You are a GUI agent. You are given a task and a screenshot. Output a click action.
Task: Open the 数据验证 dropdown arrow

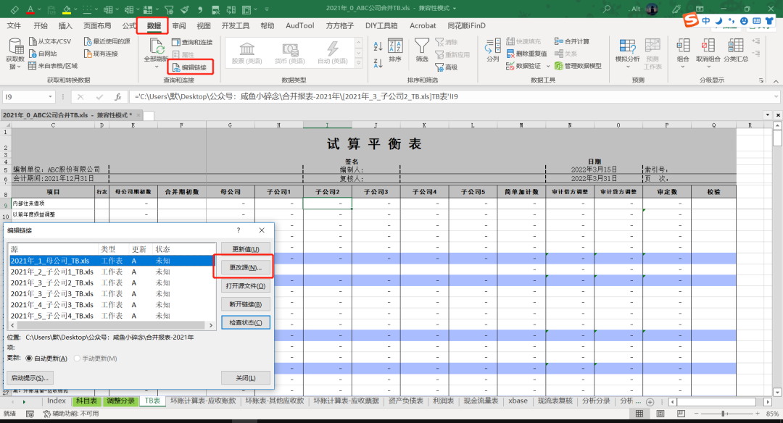click(548, 67)
